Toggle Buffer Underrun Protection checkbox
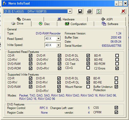The image size is (129, 120). point(116,87)
